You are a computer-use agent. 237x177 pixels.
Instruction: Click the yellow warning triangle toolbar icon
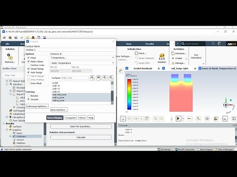[33, 37]
